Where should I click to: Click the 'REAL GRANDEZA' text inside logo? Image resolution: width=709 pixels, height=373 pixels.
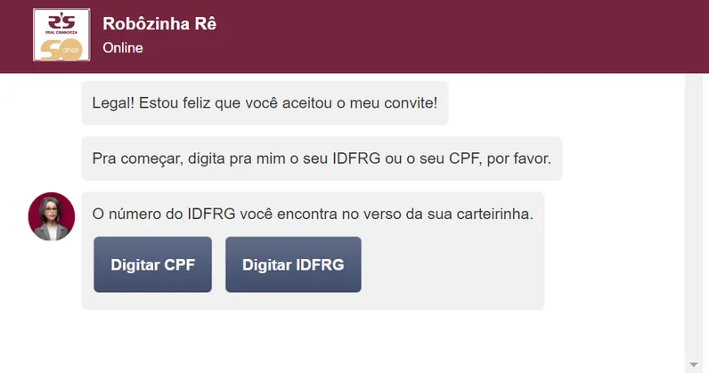[61, 33]
